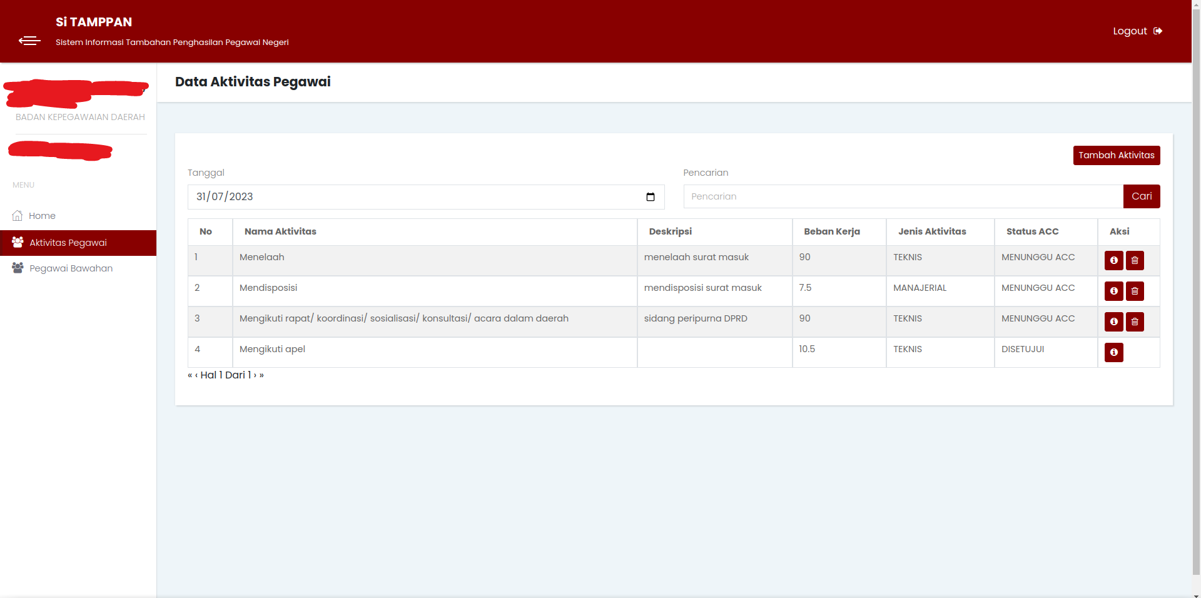Open info for the Mendisposisi activity
Image resolution: width=1201 pixels, height=598 pixels.
tap(1113, 291)
